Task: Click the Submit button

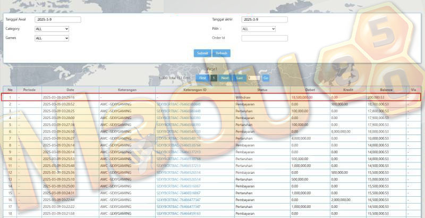Action: tap(202, 53)
